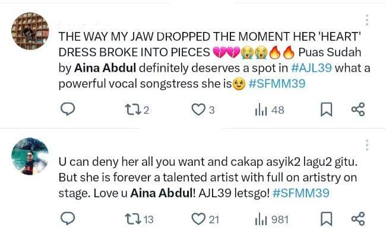Reply to the 'U can deny her' tweet

(x=68, y=219)
